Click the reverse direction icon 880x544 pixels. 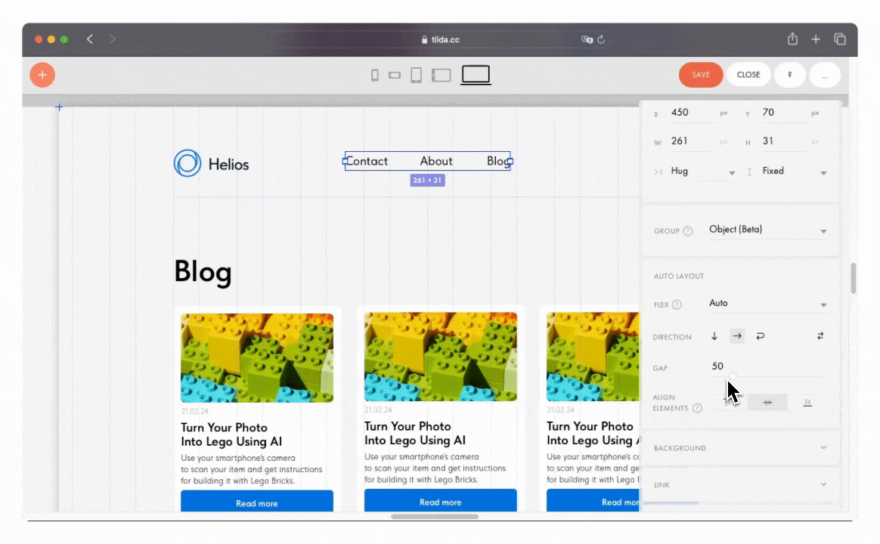click(820, 335)
